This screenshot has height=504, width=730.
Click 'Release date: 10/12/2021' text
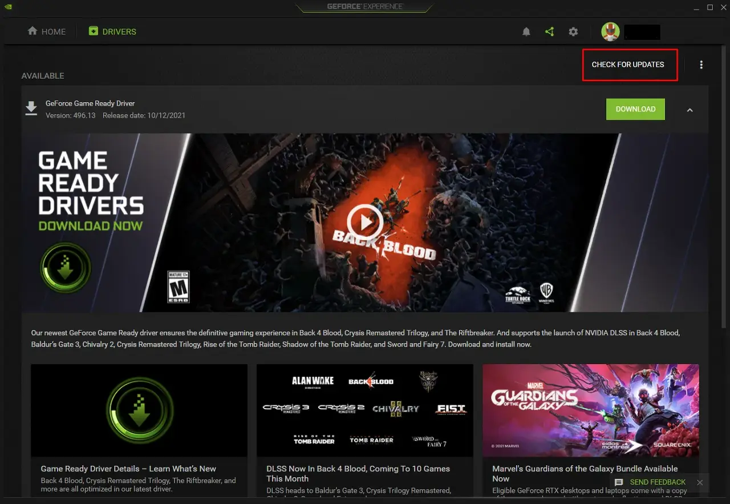(x=144, y=115)
